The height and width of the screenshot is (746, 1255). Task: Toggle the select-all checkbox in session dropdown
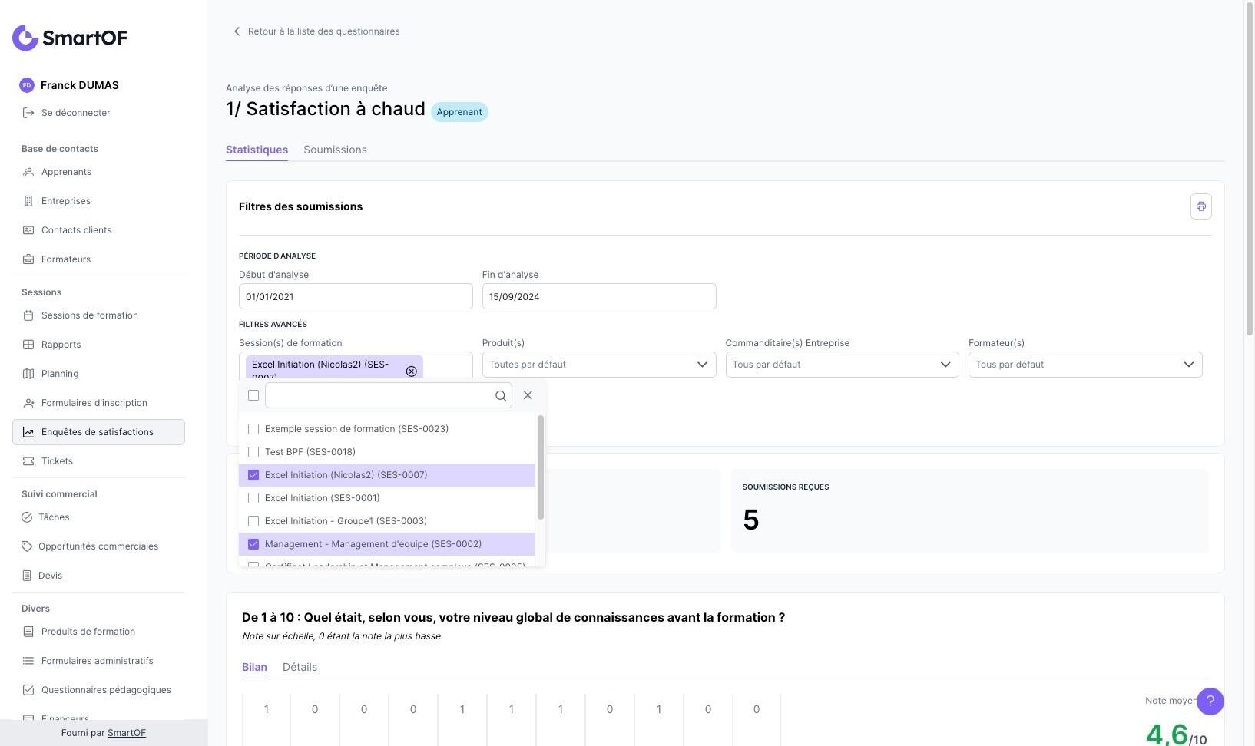(253, 395)
